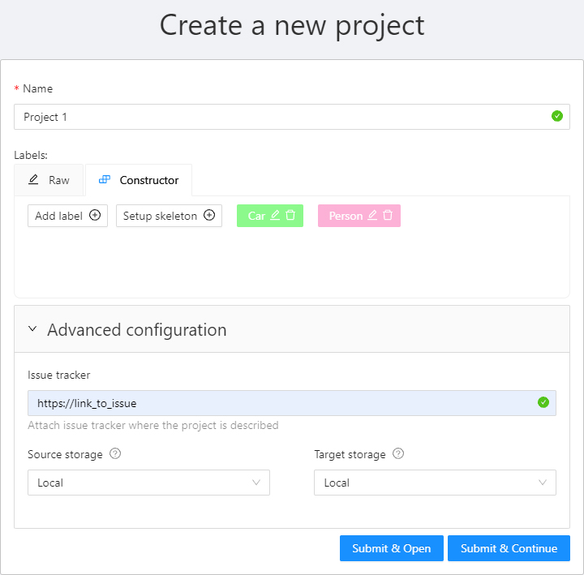
Task: Click the Source storage help question icon
Action: [115, 454]
